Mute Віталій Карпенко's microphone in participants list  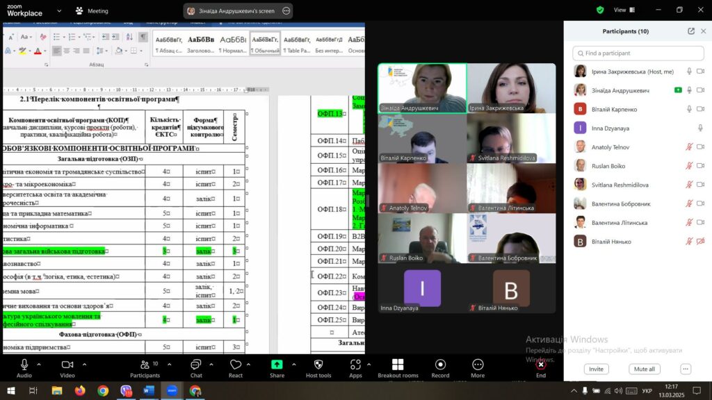click(x=689, y=109)
